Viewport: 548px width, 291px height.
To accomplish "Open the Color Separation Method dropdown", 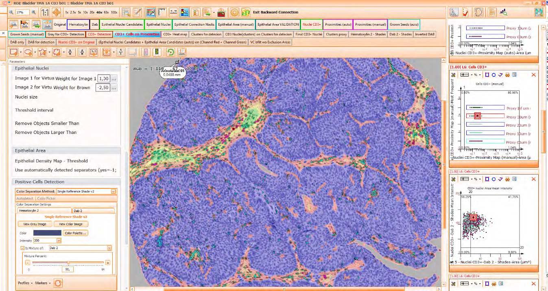I will [113, 191].
